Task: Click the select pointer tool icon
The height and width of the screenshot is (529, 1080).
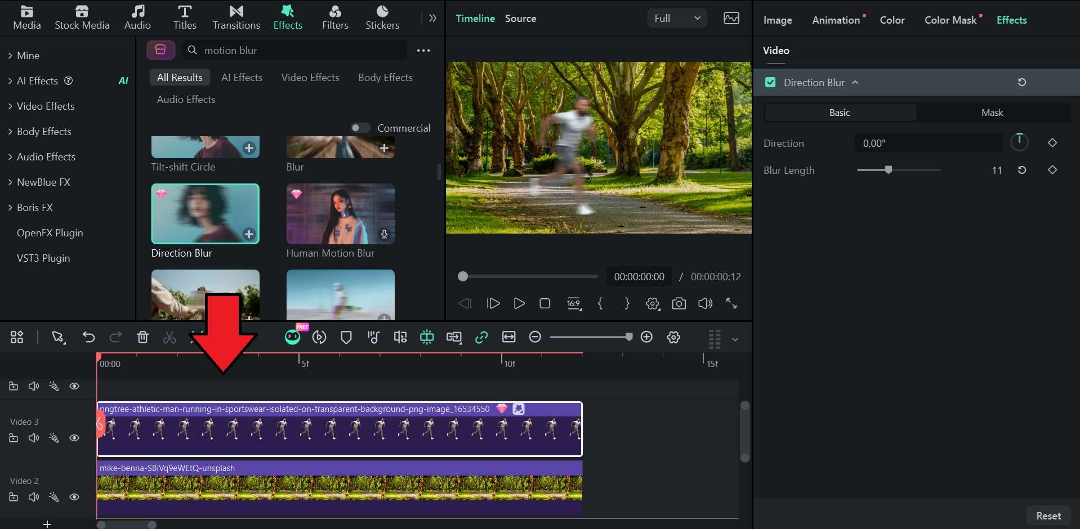Action: pos(58,337)
